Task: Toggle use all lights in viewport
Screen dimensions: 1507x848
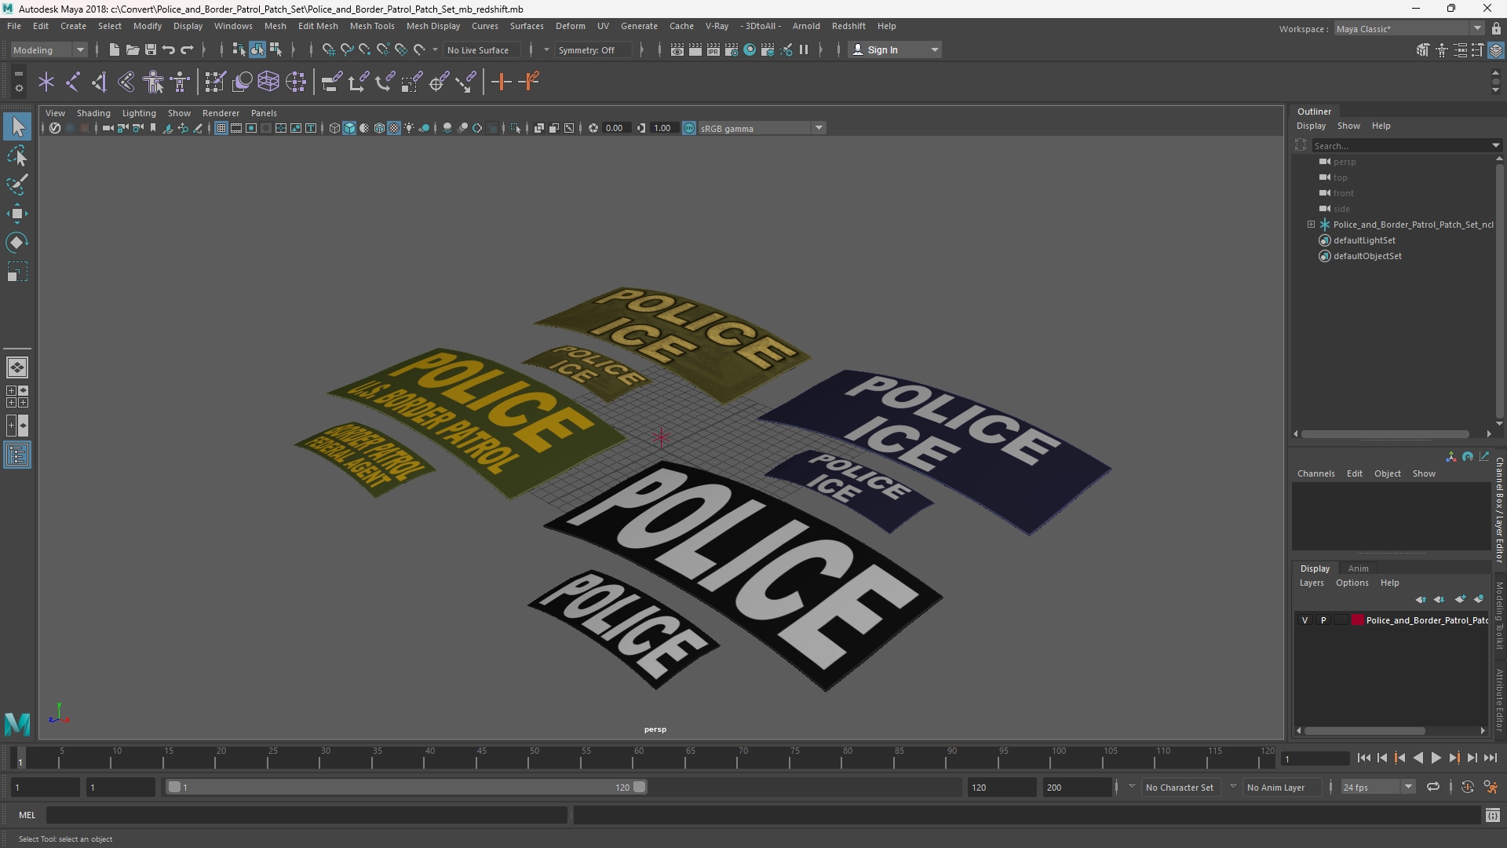Action: tap(409, 128)
